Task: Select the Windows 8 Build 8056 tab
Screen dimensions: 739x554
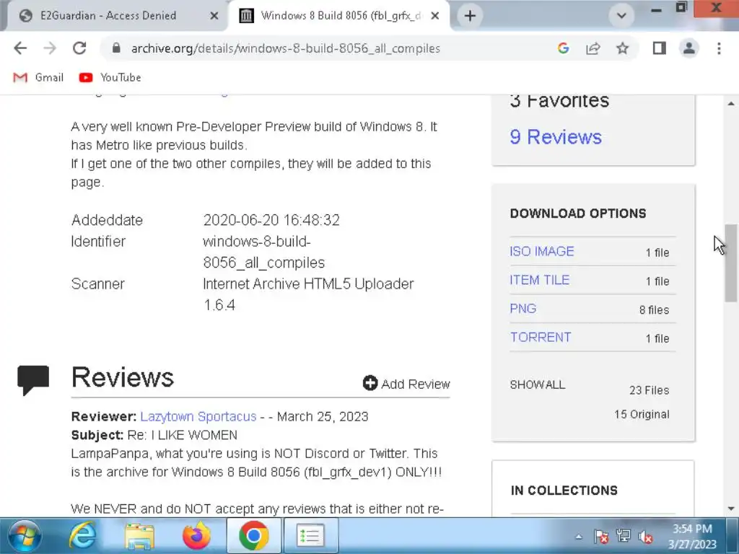Action: [339, 16]
